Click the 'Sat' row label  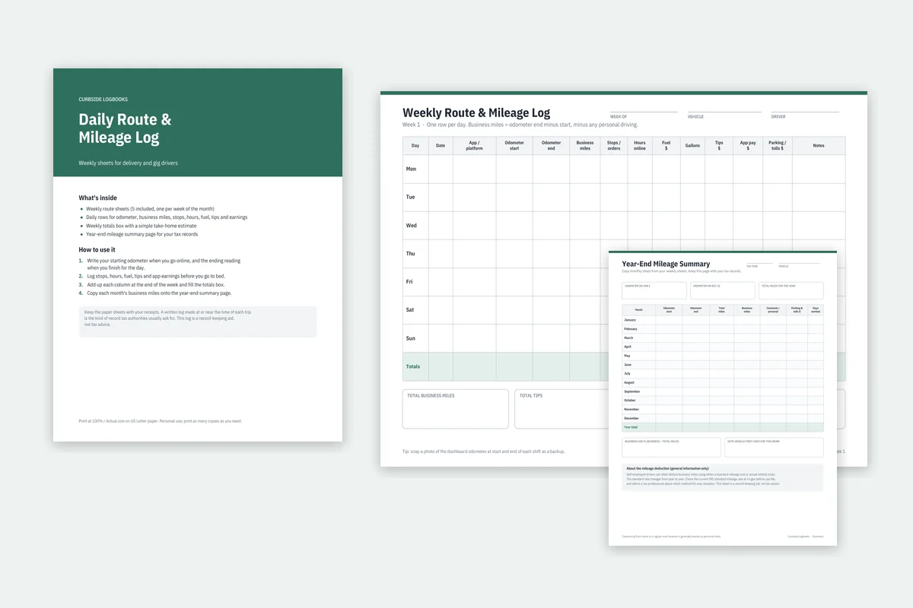point(411,310)
